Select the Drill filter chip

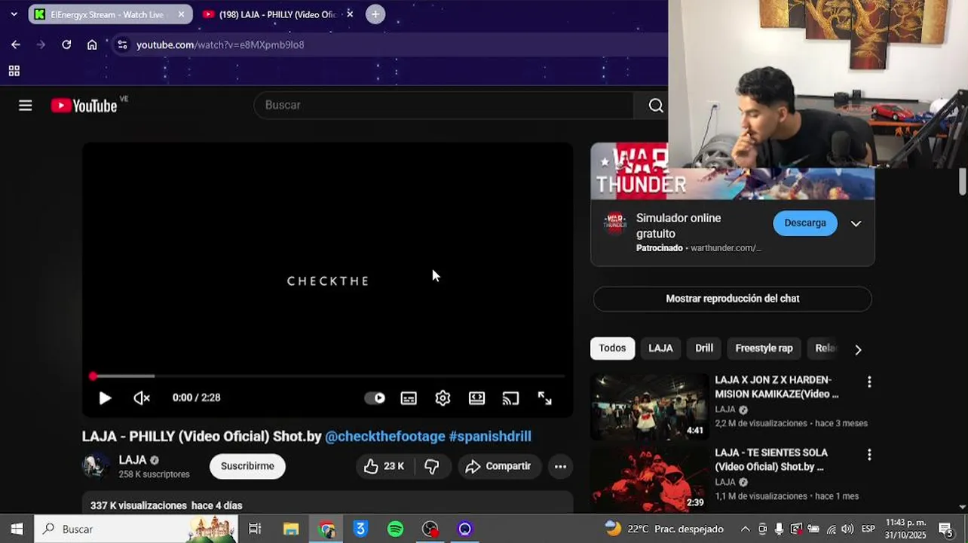[x=704, y=348]
